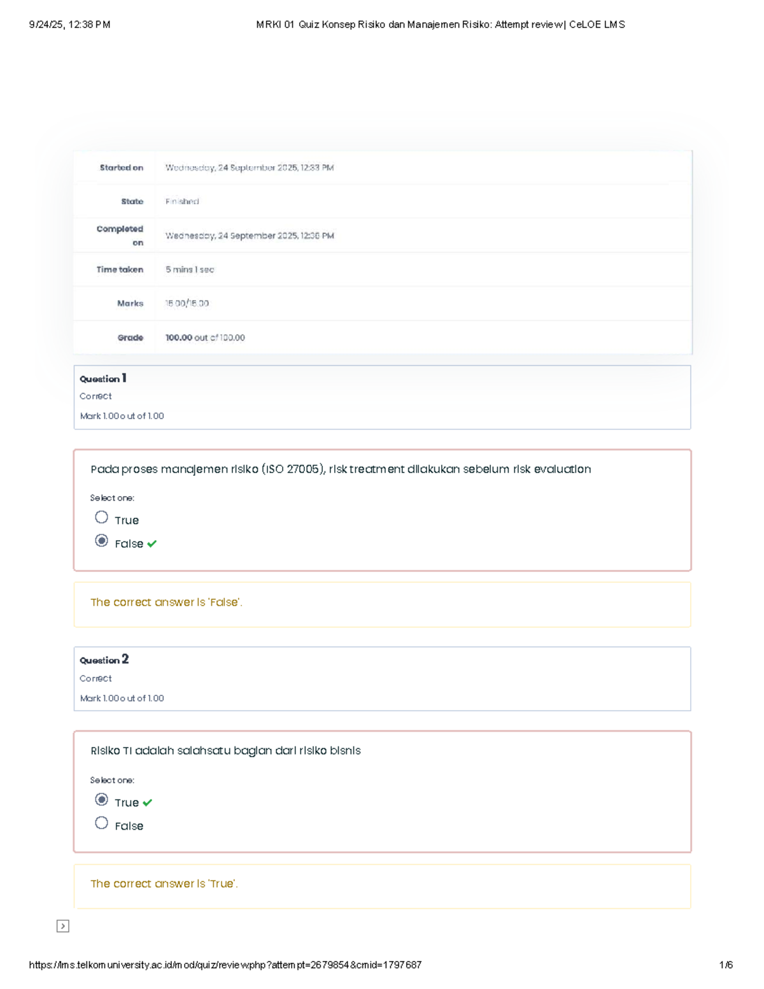Click the Marks 15.00/15.00 value
Image resolution: width=764 pixels, height=989 pixels.
pos(187,304)
